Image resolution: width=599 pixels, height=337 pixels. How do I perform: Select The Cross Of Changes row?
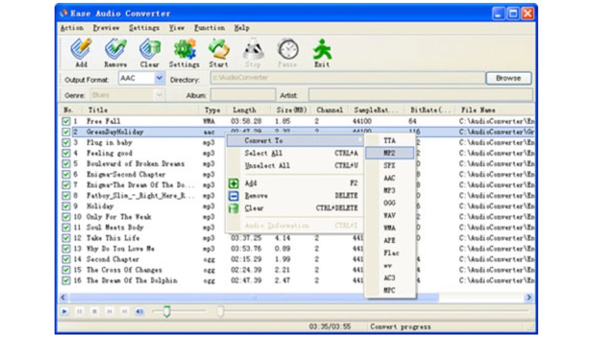(x=297, y=270)
